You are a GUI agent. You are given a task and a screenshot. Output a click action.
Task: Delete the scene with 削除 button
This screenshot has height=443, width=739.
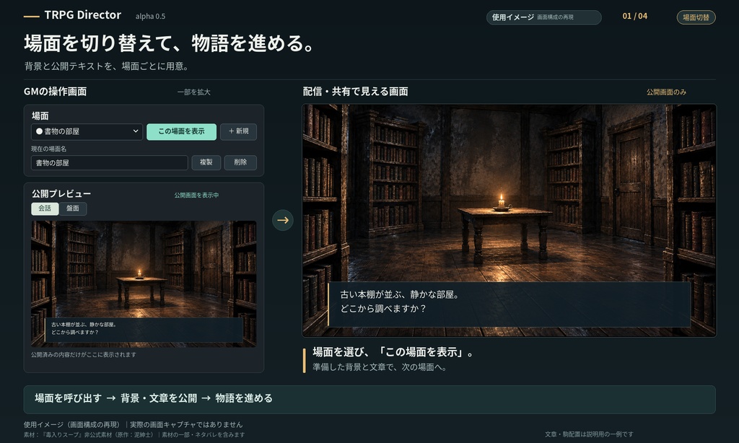[240, 162]
